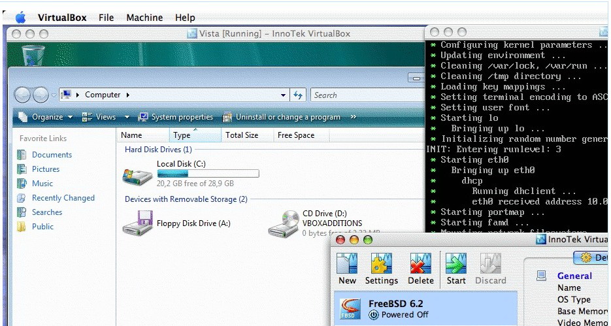
Task: Click the General heading in details pane
Action: coord(574,276)
